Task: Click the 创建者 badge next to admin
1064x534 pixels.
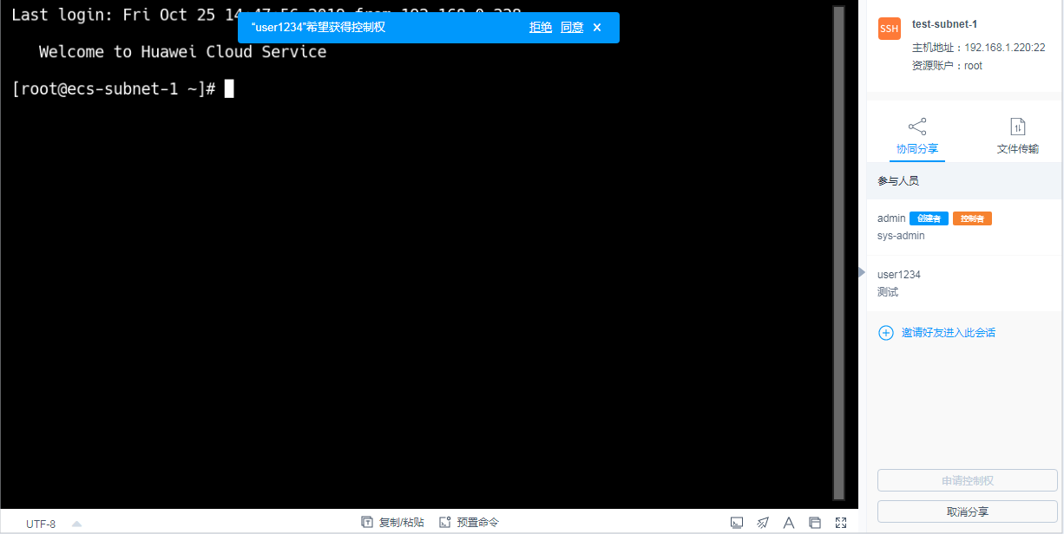Action: (x=929, y=218)
